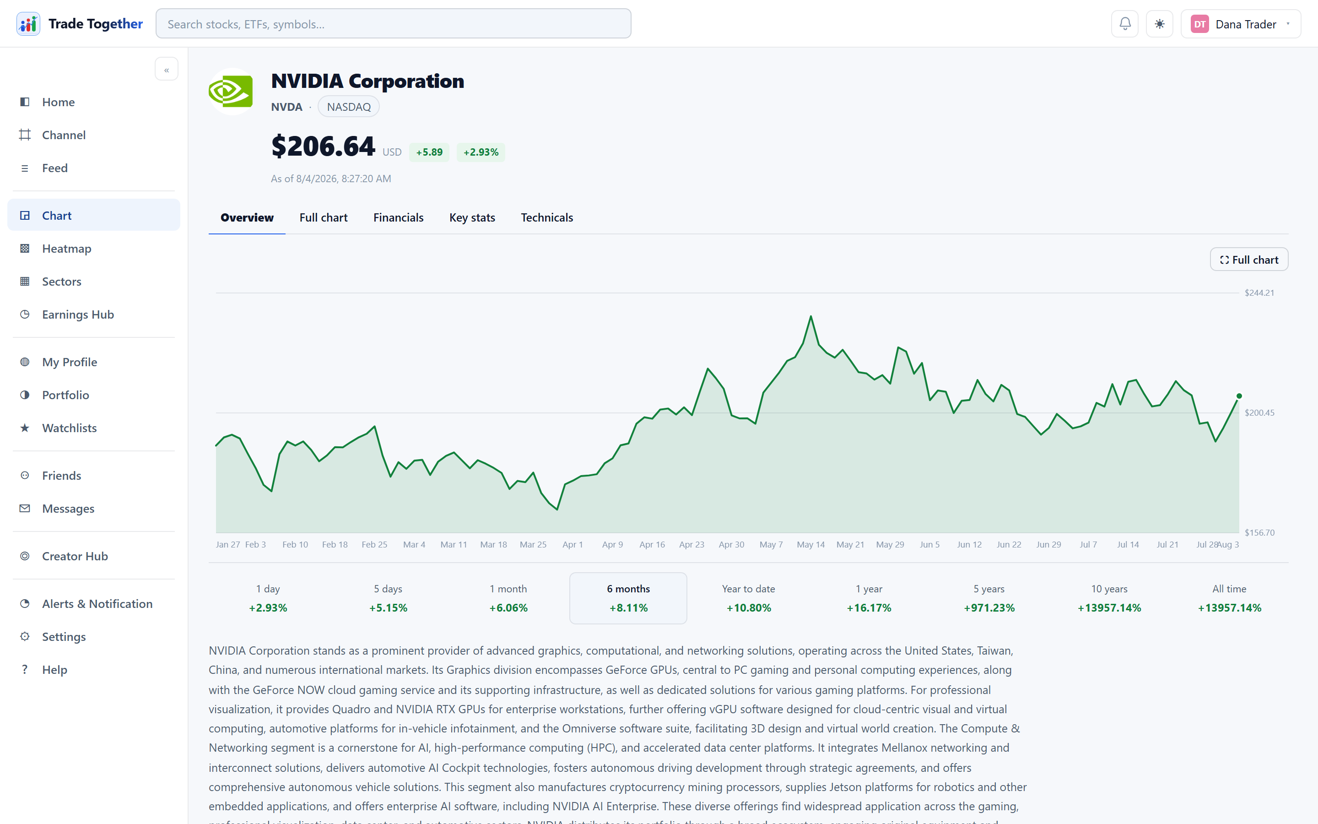Click the NVIDIA company logo
This screenshot has height=824, width=1318.
(232, 92)
